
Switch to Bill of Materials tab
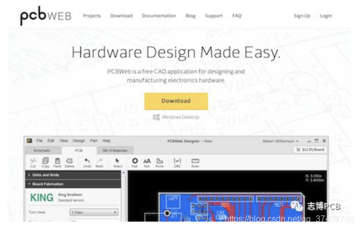tap(115, 150)
